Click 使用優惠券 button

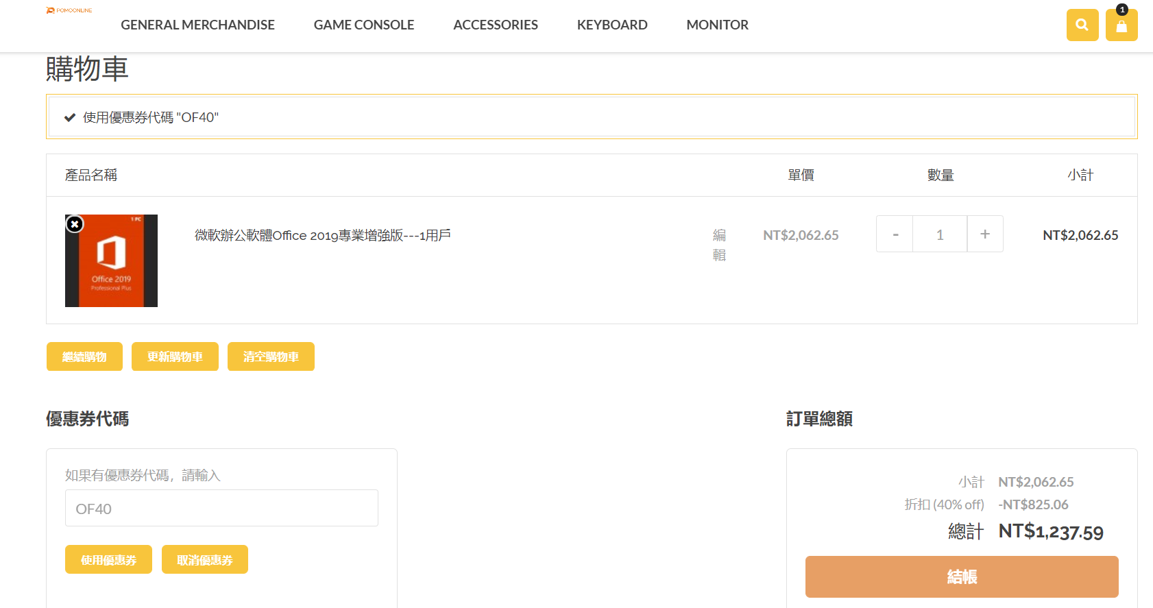[108, 559]
